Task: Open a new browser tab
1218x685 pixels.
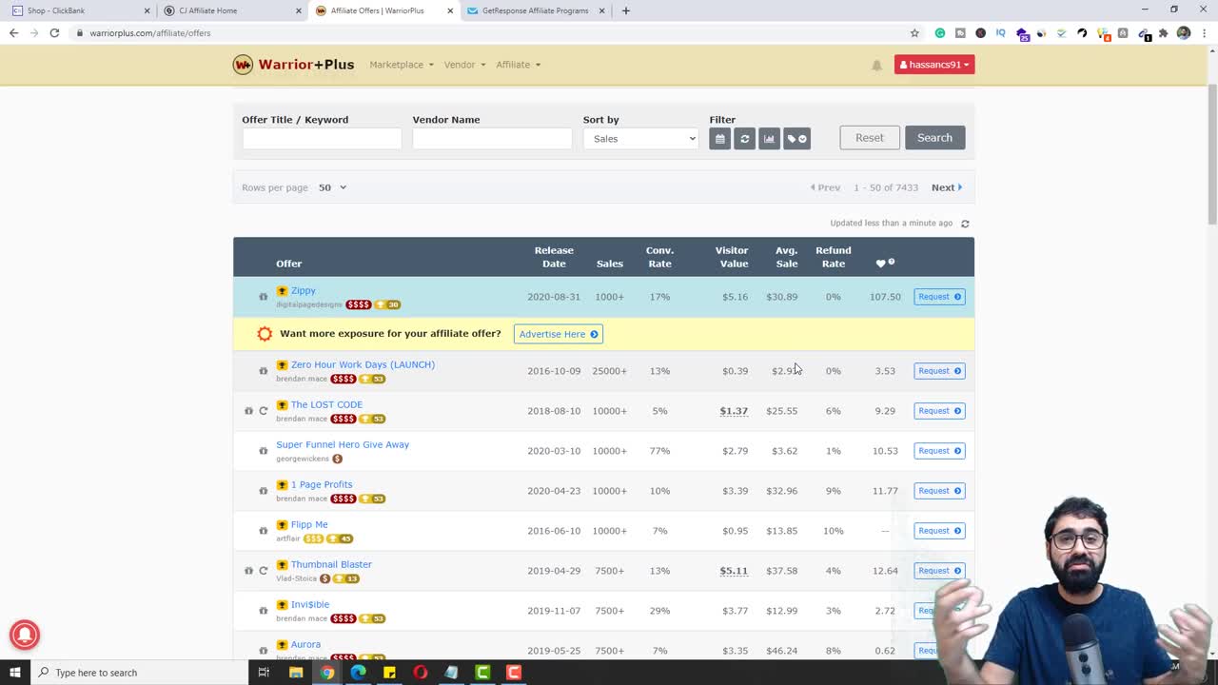Action: tap(625, 10)
